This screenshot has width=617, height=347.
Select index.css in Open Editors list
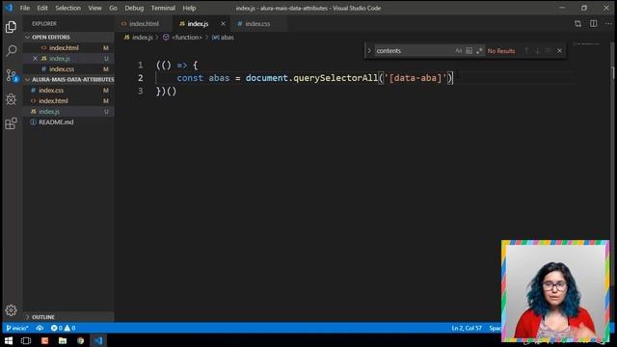[68, 68]
